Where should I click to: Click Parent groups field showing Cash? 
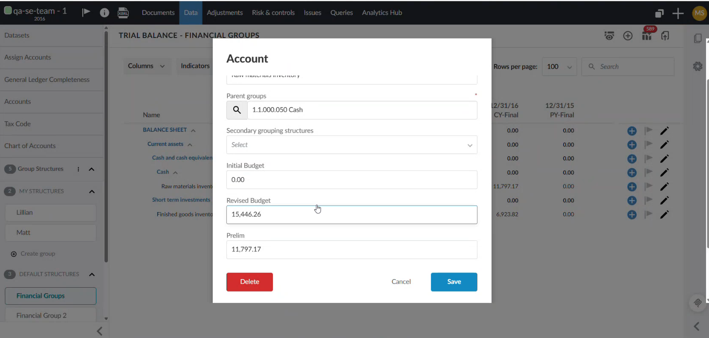(362, 110)
